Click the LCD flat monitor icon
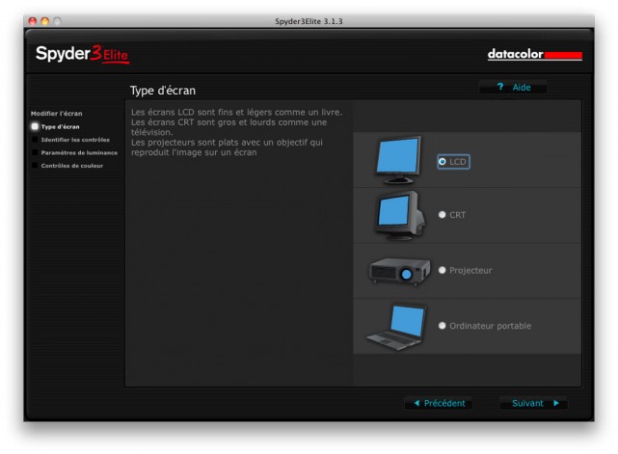 [x=398, y=160]
